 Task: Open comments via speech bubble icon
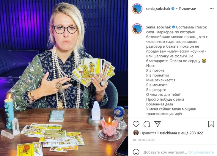(x=147, y=124)
